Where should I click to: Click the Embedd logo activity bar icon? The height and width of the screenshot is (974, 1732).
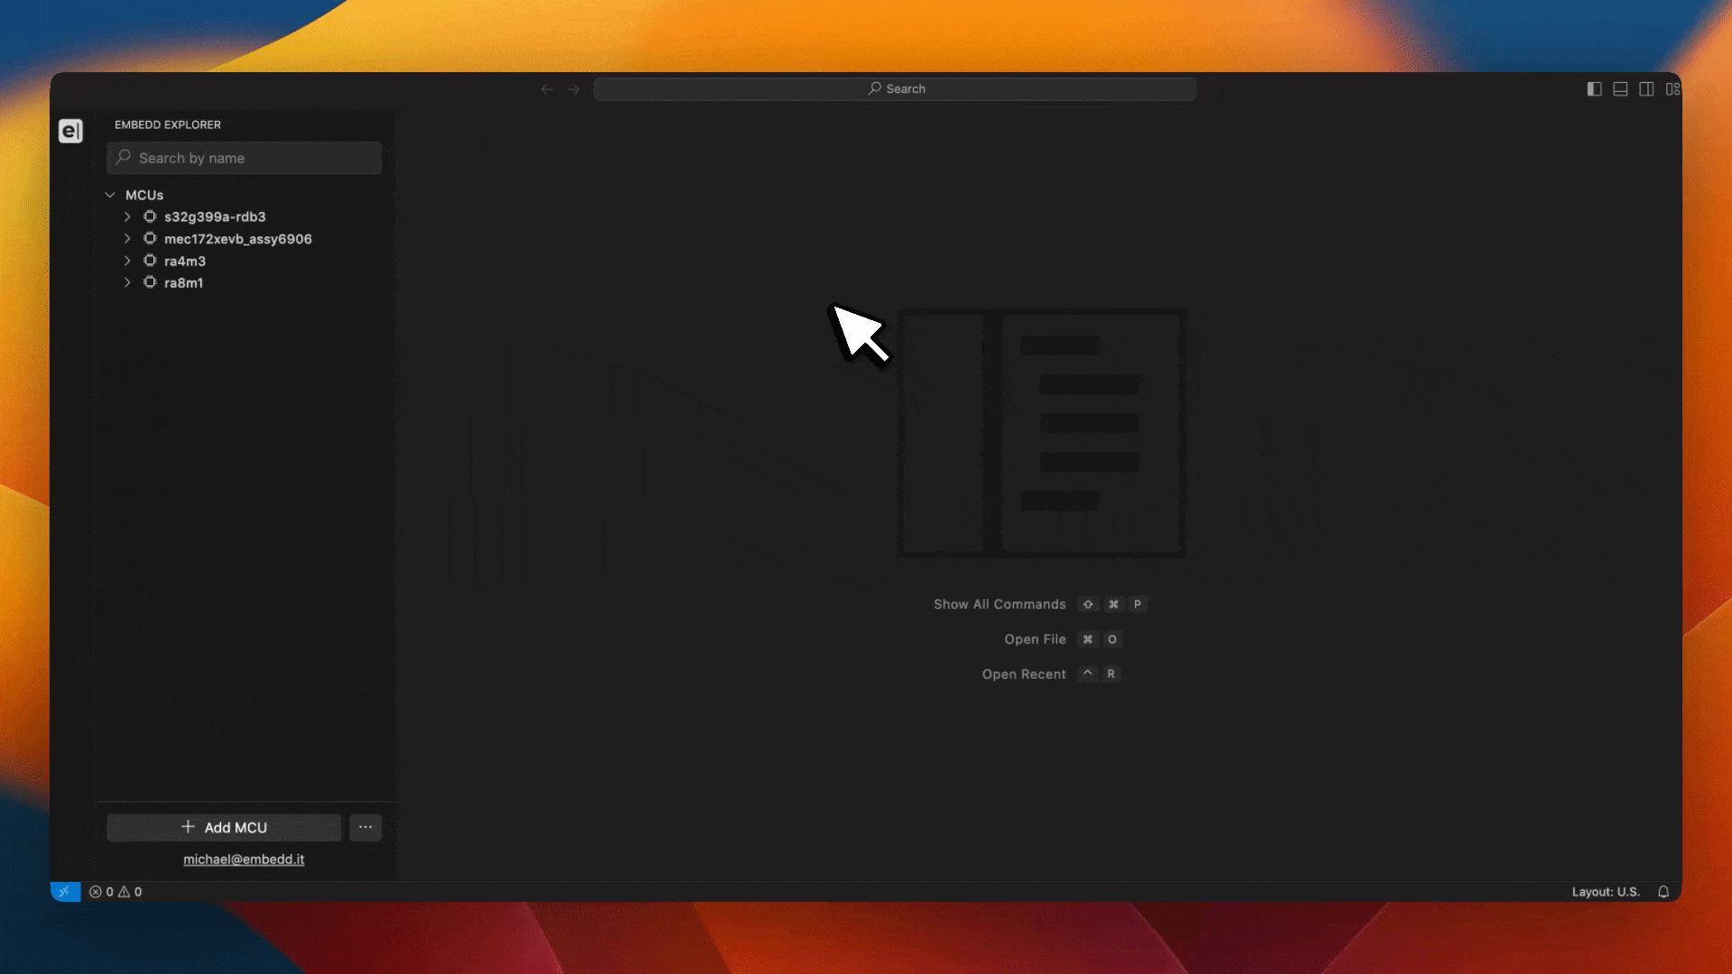click(70, 132)
